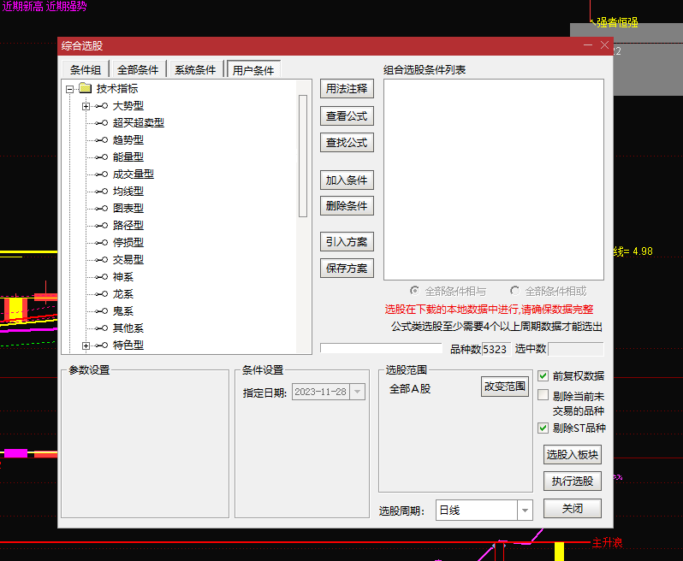Click the 用法注释 button
The height and width of the screenshot is (561, 683).
click(347, 89)
